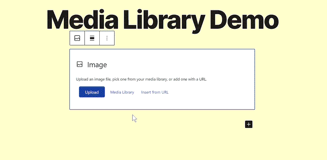
Task: Open the block options three-dot menu
Action: pyautogui.click(x=107, y=38)
